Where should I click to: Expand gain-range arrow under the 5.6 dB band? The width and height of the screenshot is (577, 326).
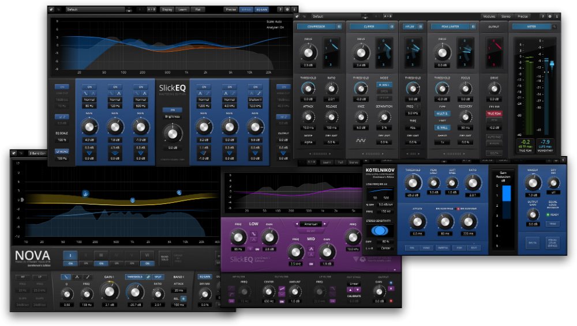(256, 153)
